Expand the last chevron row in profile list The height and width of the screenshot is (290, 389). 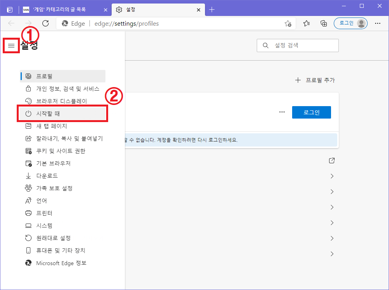332,254
